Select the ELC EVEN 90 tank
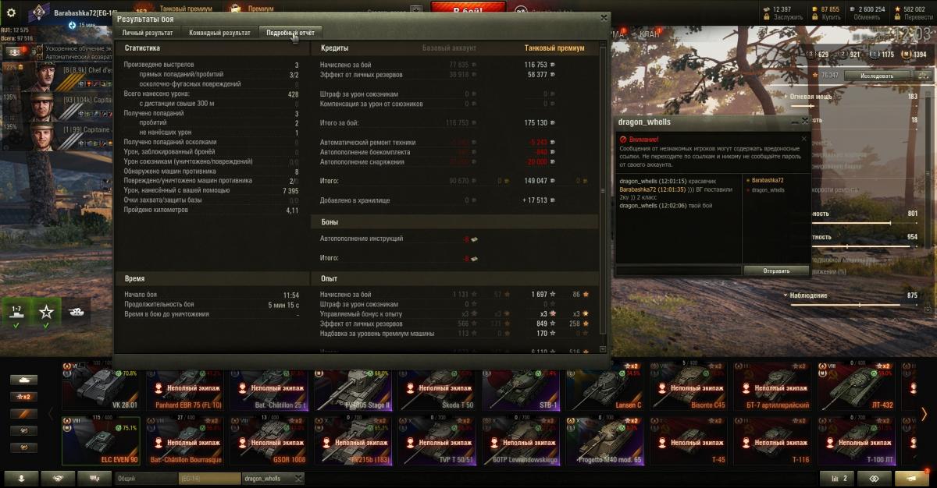 click(100, 441)
